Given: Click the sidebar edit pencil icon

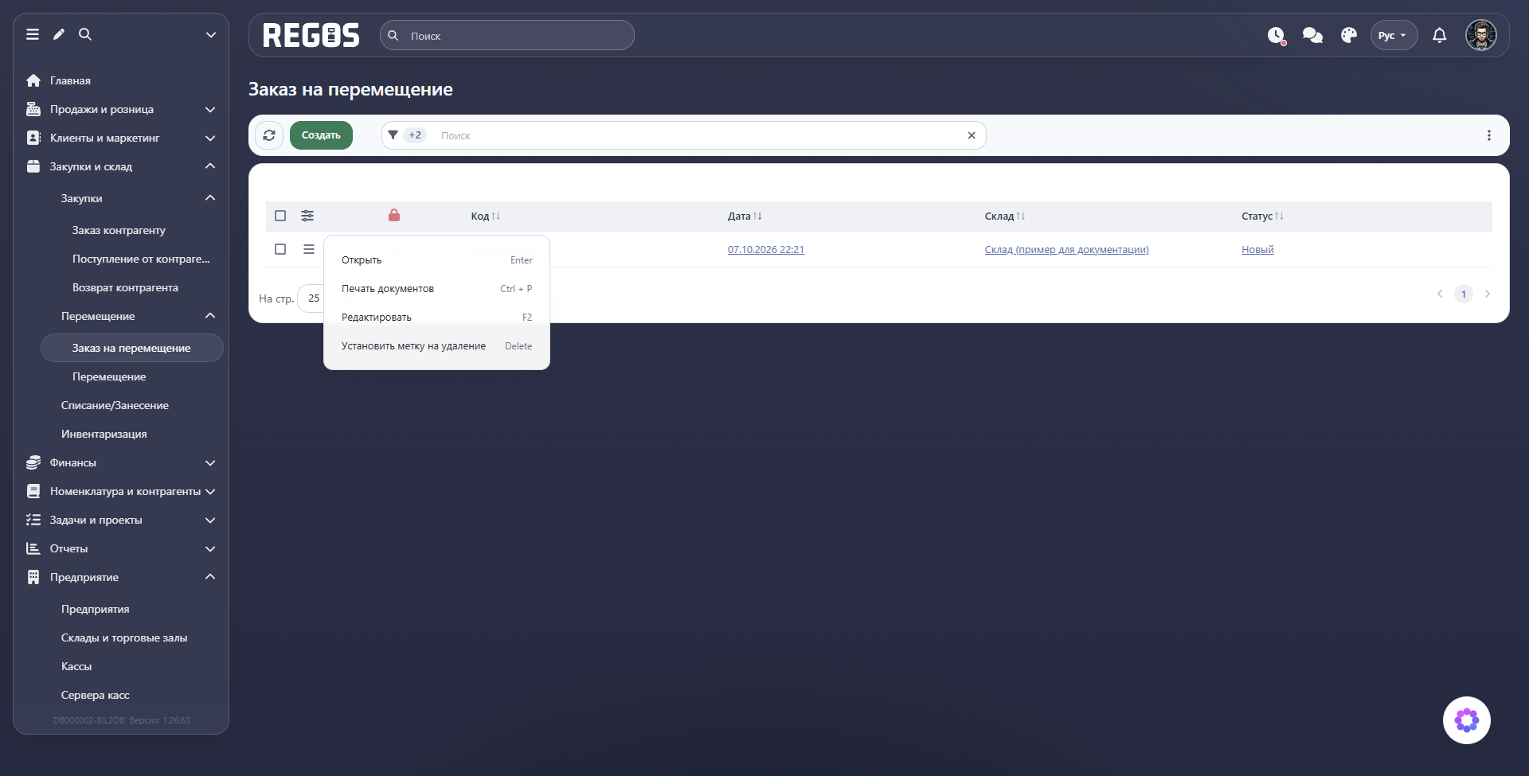Looking at the screenshot, I should point(59,34).
